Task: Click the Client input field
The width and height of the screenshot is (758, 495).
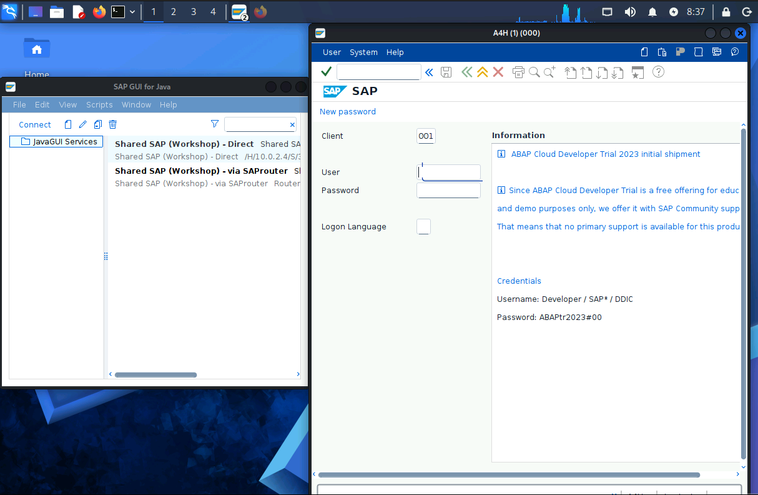Action: (426, 136)
